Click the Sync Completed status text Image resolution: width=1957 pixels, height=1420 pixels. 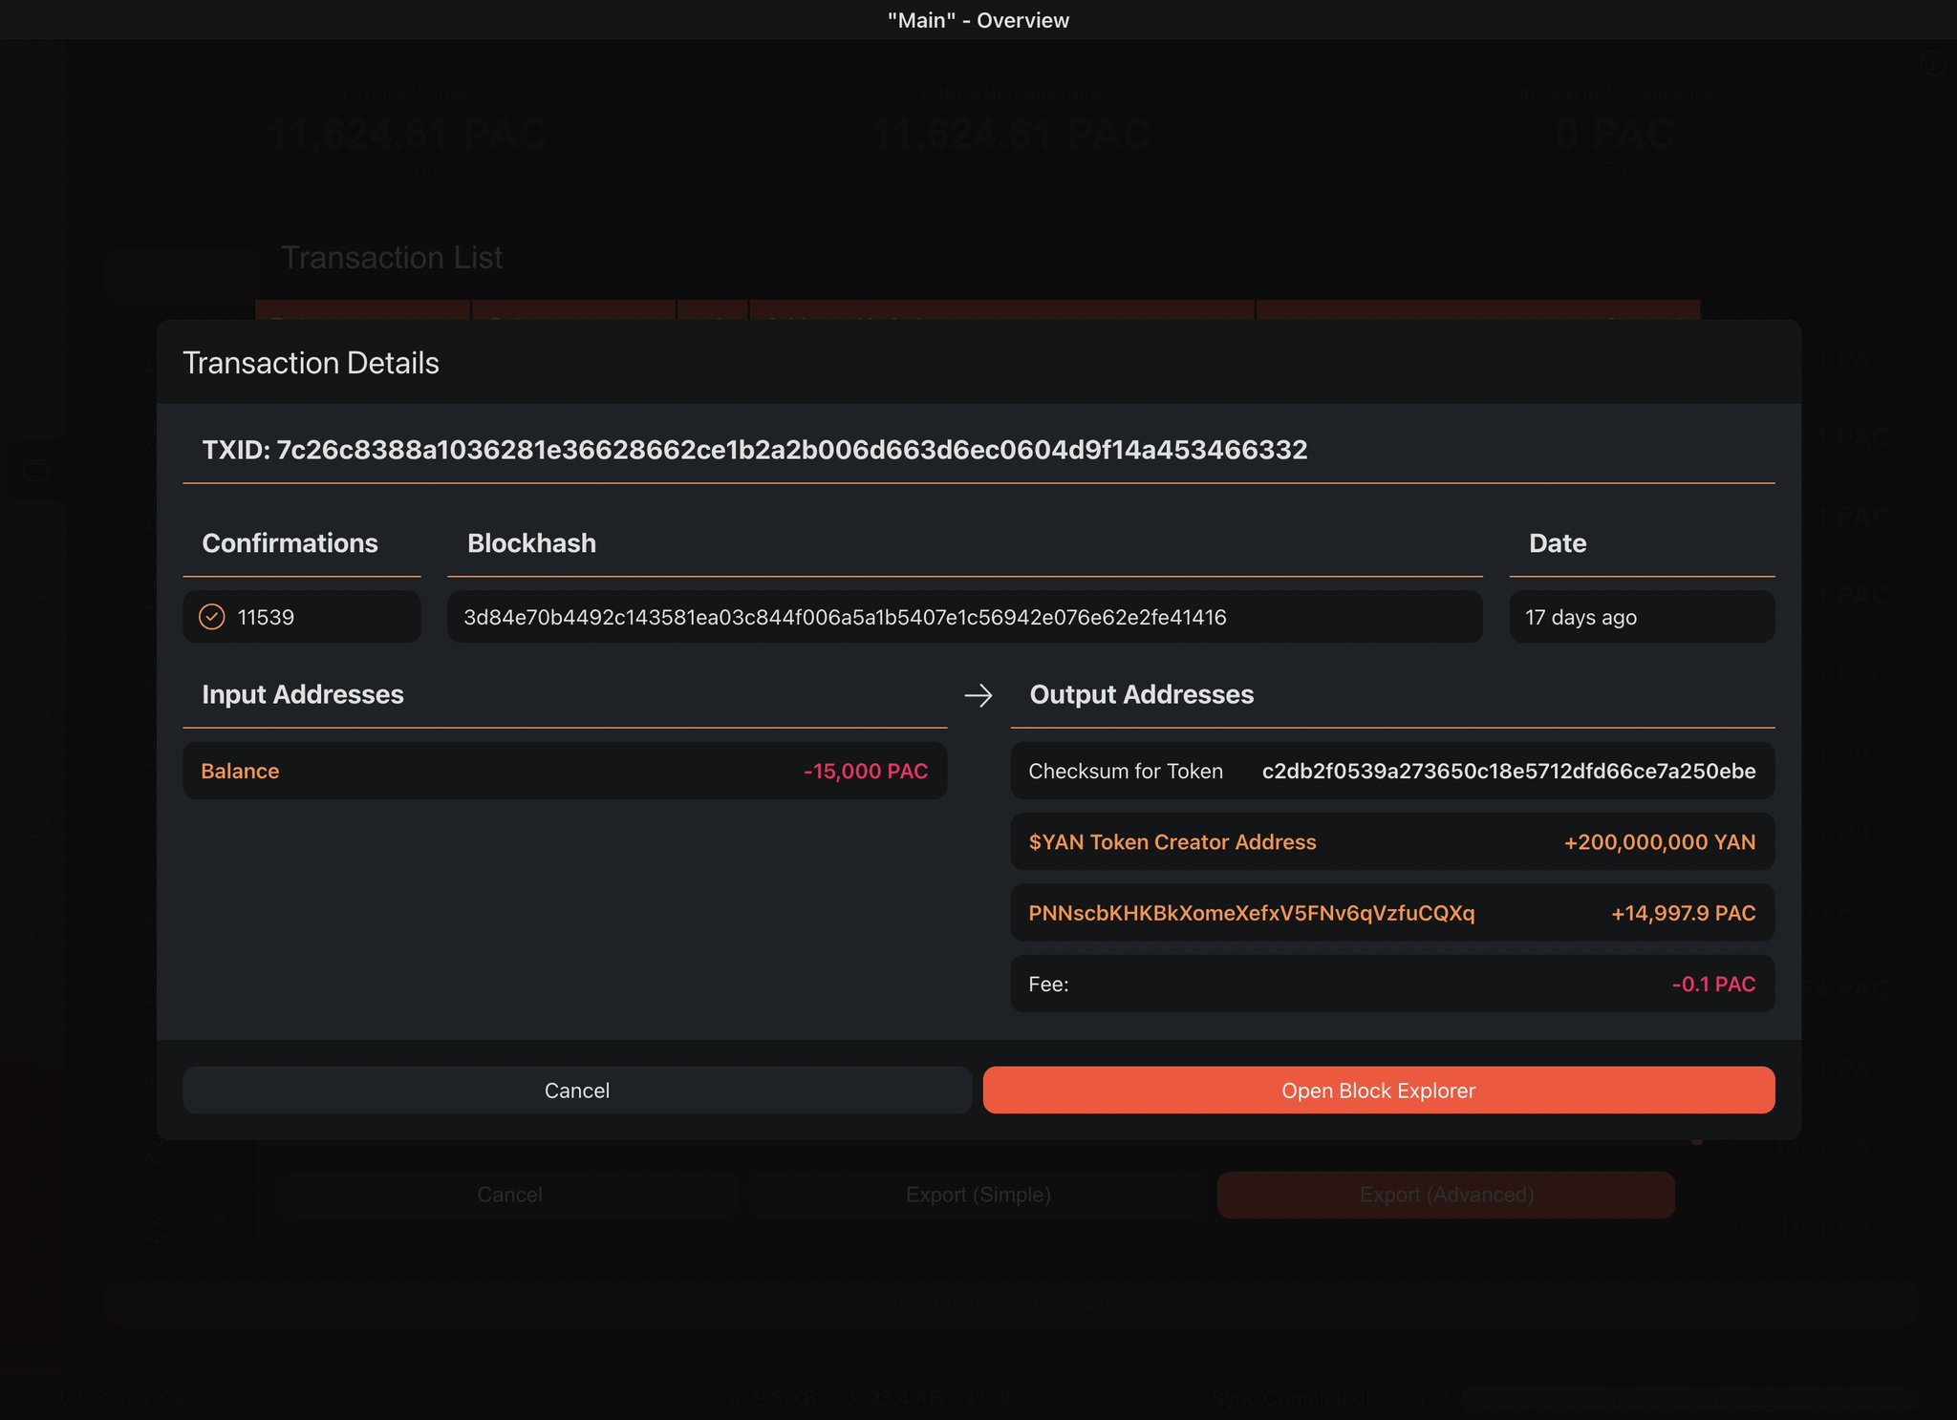(x=1291, y=1396)
